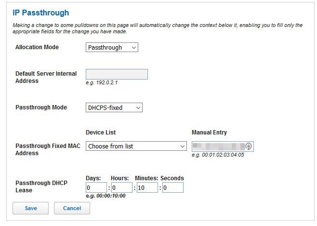317x226 pixels.
Task: Click the example text e.g. 192.0.2.1
Action: [x=102, y=82]
